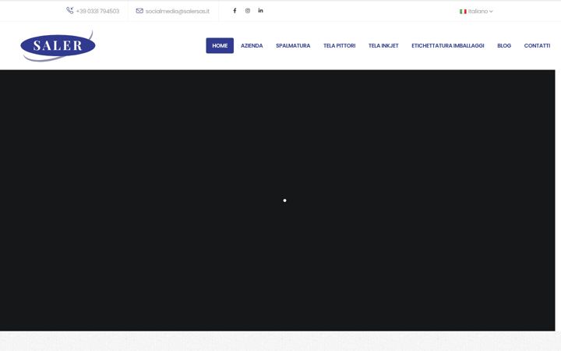561x351 pixels.
Task: Open the Contatti menu item
Action: pos(537,45)
